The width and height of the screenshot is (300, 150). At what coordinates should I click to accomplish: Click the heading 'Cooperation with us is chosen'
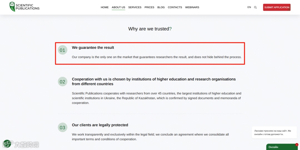coord(154,82)
